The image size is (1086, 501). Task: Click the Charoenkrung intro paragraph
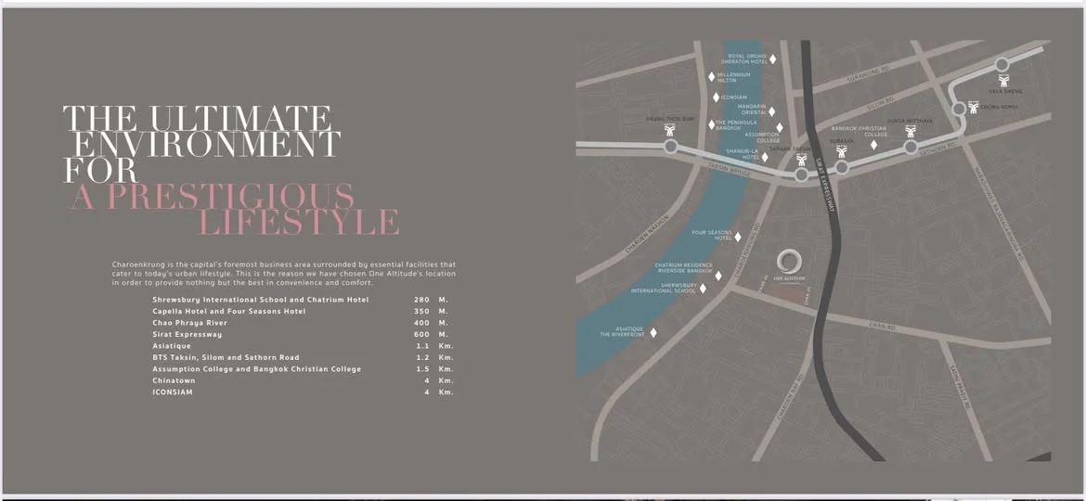(284, 274)
